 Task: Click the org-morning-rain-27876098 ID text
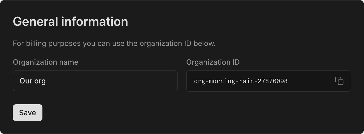[x=241, y=81]
